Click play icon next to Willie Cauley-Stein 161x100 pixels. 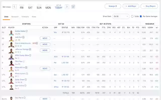[x=30, y=55]
